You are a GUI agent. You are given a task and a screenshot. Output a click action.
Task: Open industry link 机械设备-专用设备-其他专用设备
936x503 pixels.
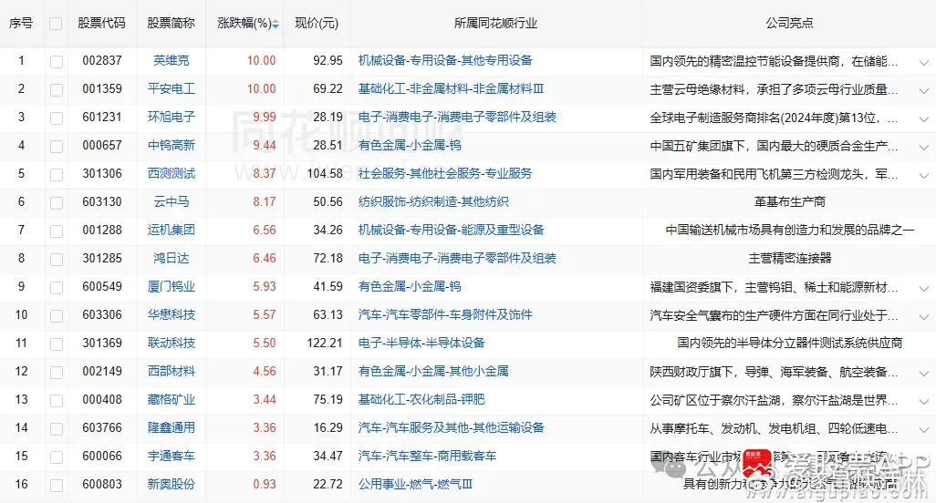pyautogui.click(x=445, y=60)
